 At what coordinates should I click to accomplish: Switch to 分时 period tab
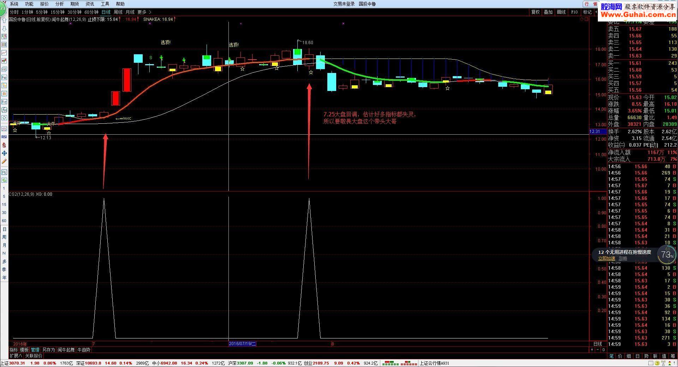(x=14, y=12)
